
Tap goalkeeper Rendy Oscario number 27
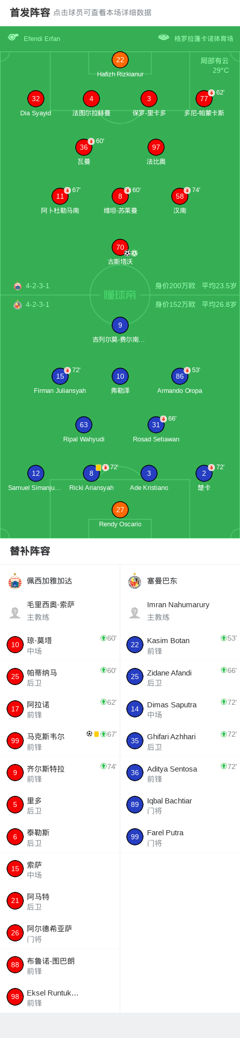[120, 510]
